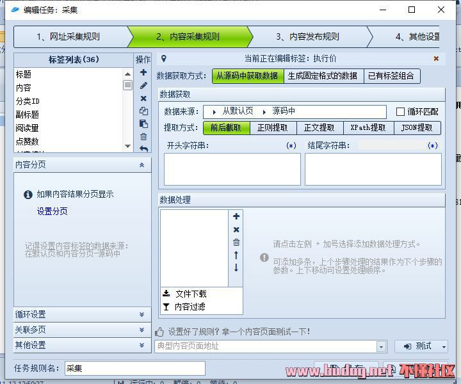Expand the 关联多页 panel
This screenshot has height=384, width=461.
coord(142,330)
